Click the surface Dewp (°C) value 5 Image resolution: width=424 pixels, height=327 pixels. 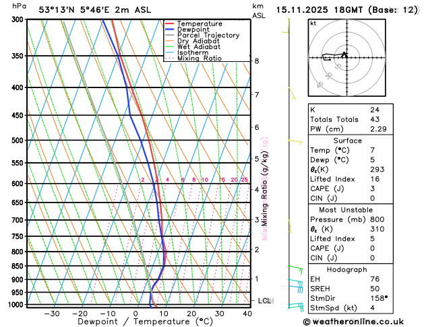pos(373,159)
